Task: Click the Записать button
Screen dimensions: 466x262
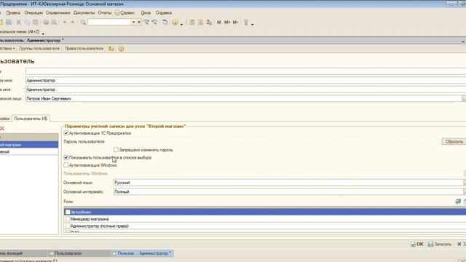Action: (440, 245)
